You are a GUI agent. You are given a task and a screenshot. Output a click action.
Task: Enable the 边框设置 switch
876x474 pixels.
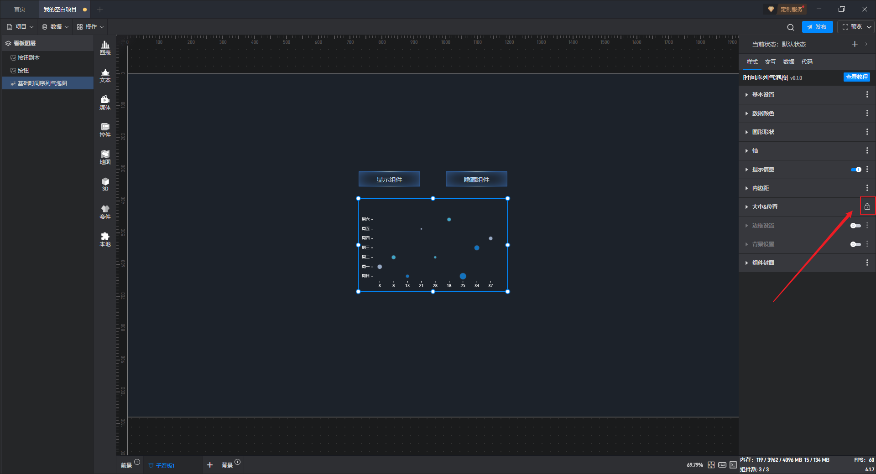tap(856, 226)
